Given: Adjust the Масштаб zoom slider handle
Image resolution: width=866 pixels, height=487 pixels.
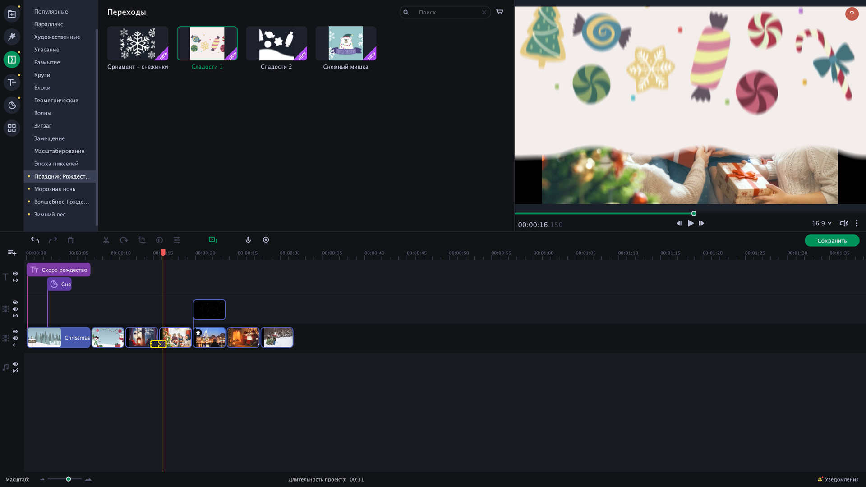Looking at the screenshot, I should point(69,479).
